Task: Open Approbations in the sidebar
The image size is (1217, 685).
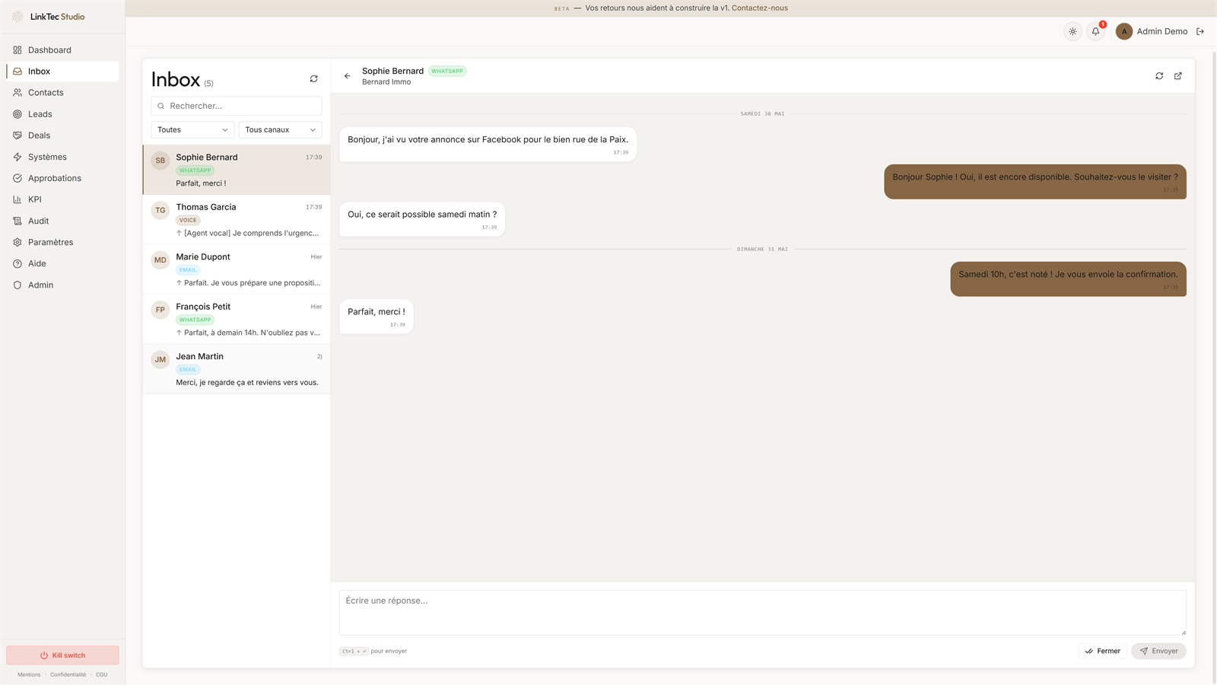Action: [62, 178]
